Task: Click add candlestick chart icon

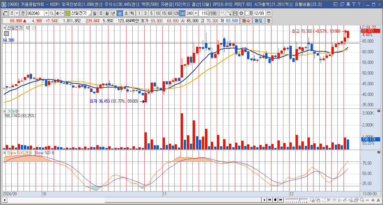Action: pyautogui.click(x=223, y=14)
